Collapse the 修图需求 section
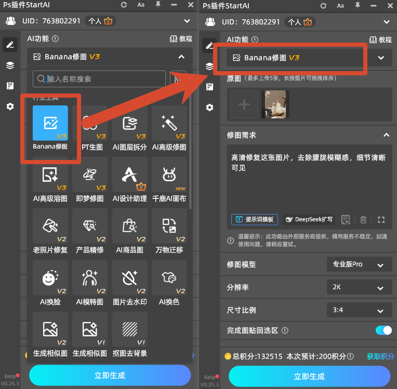This screenshot has height=389, width=397. [386, 135]
